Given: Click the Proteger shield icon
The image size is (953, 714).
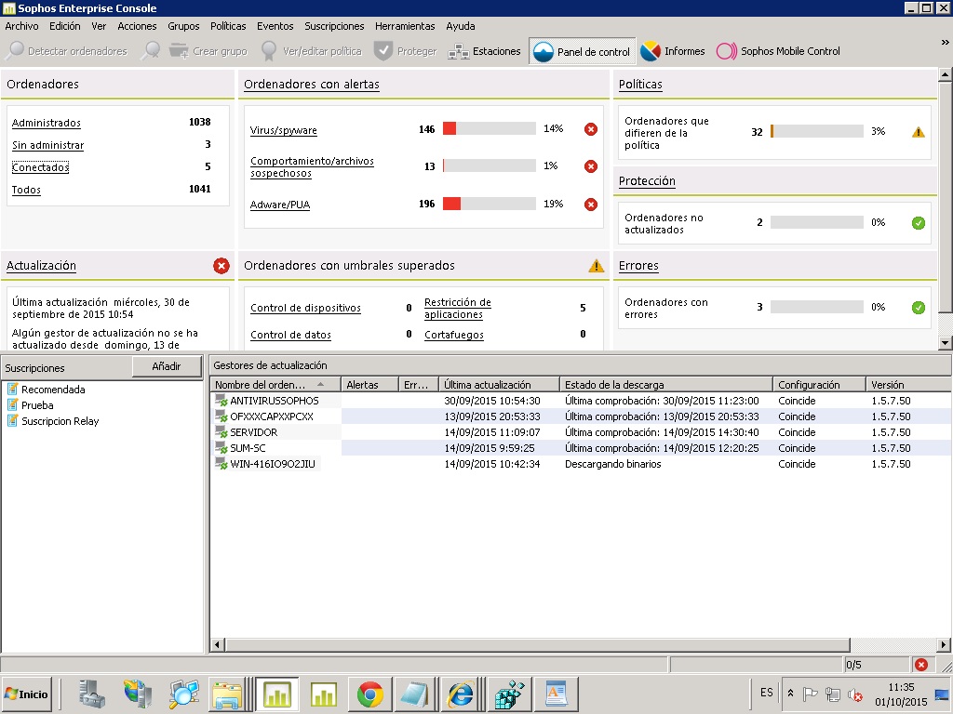Looking at the screenshot, I should [383, 52].
